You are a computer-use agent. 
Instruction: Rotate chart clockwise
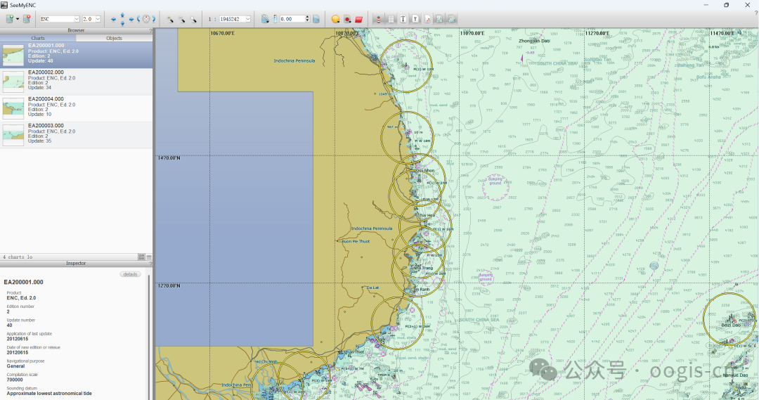[x=153, y=19]
